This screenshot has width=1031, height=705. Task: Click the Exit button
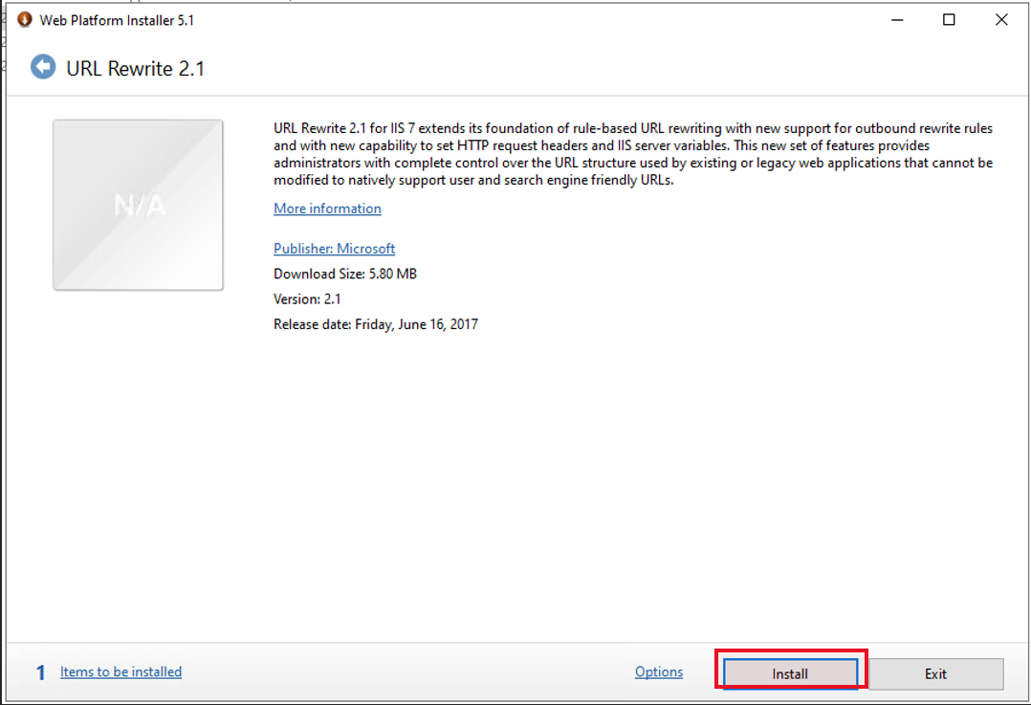936,673
